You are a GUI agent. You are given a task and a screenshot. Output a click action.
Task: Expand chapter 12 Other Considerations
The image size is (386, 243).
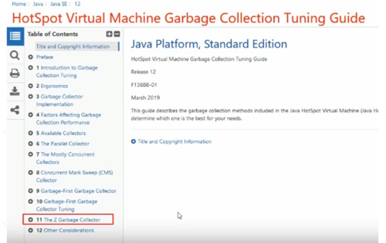(x=30, y=230)
